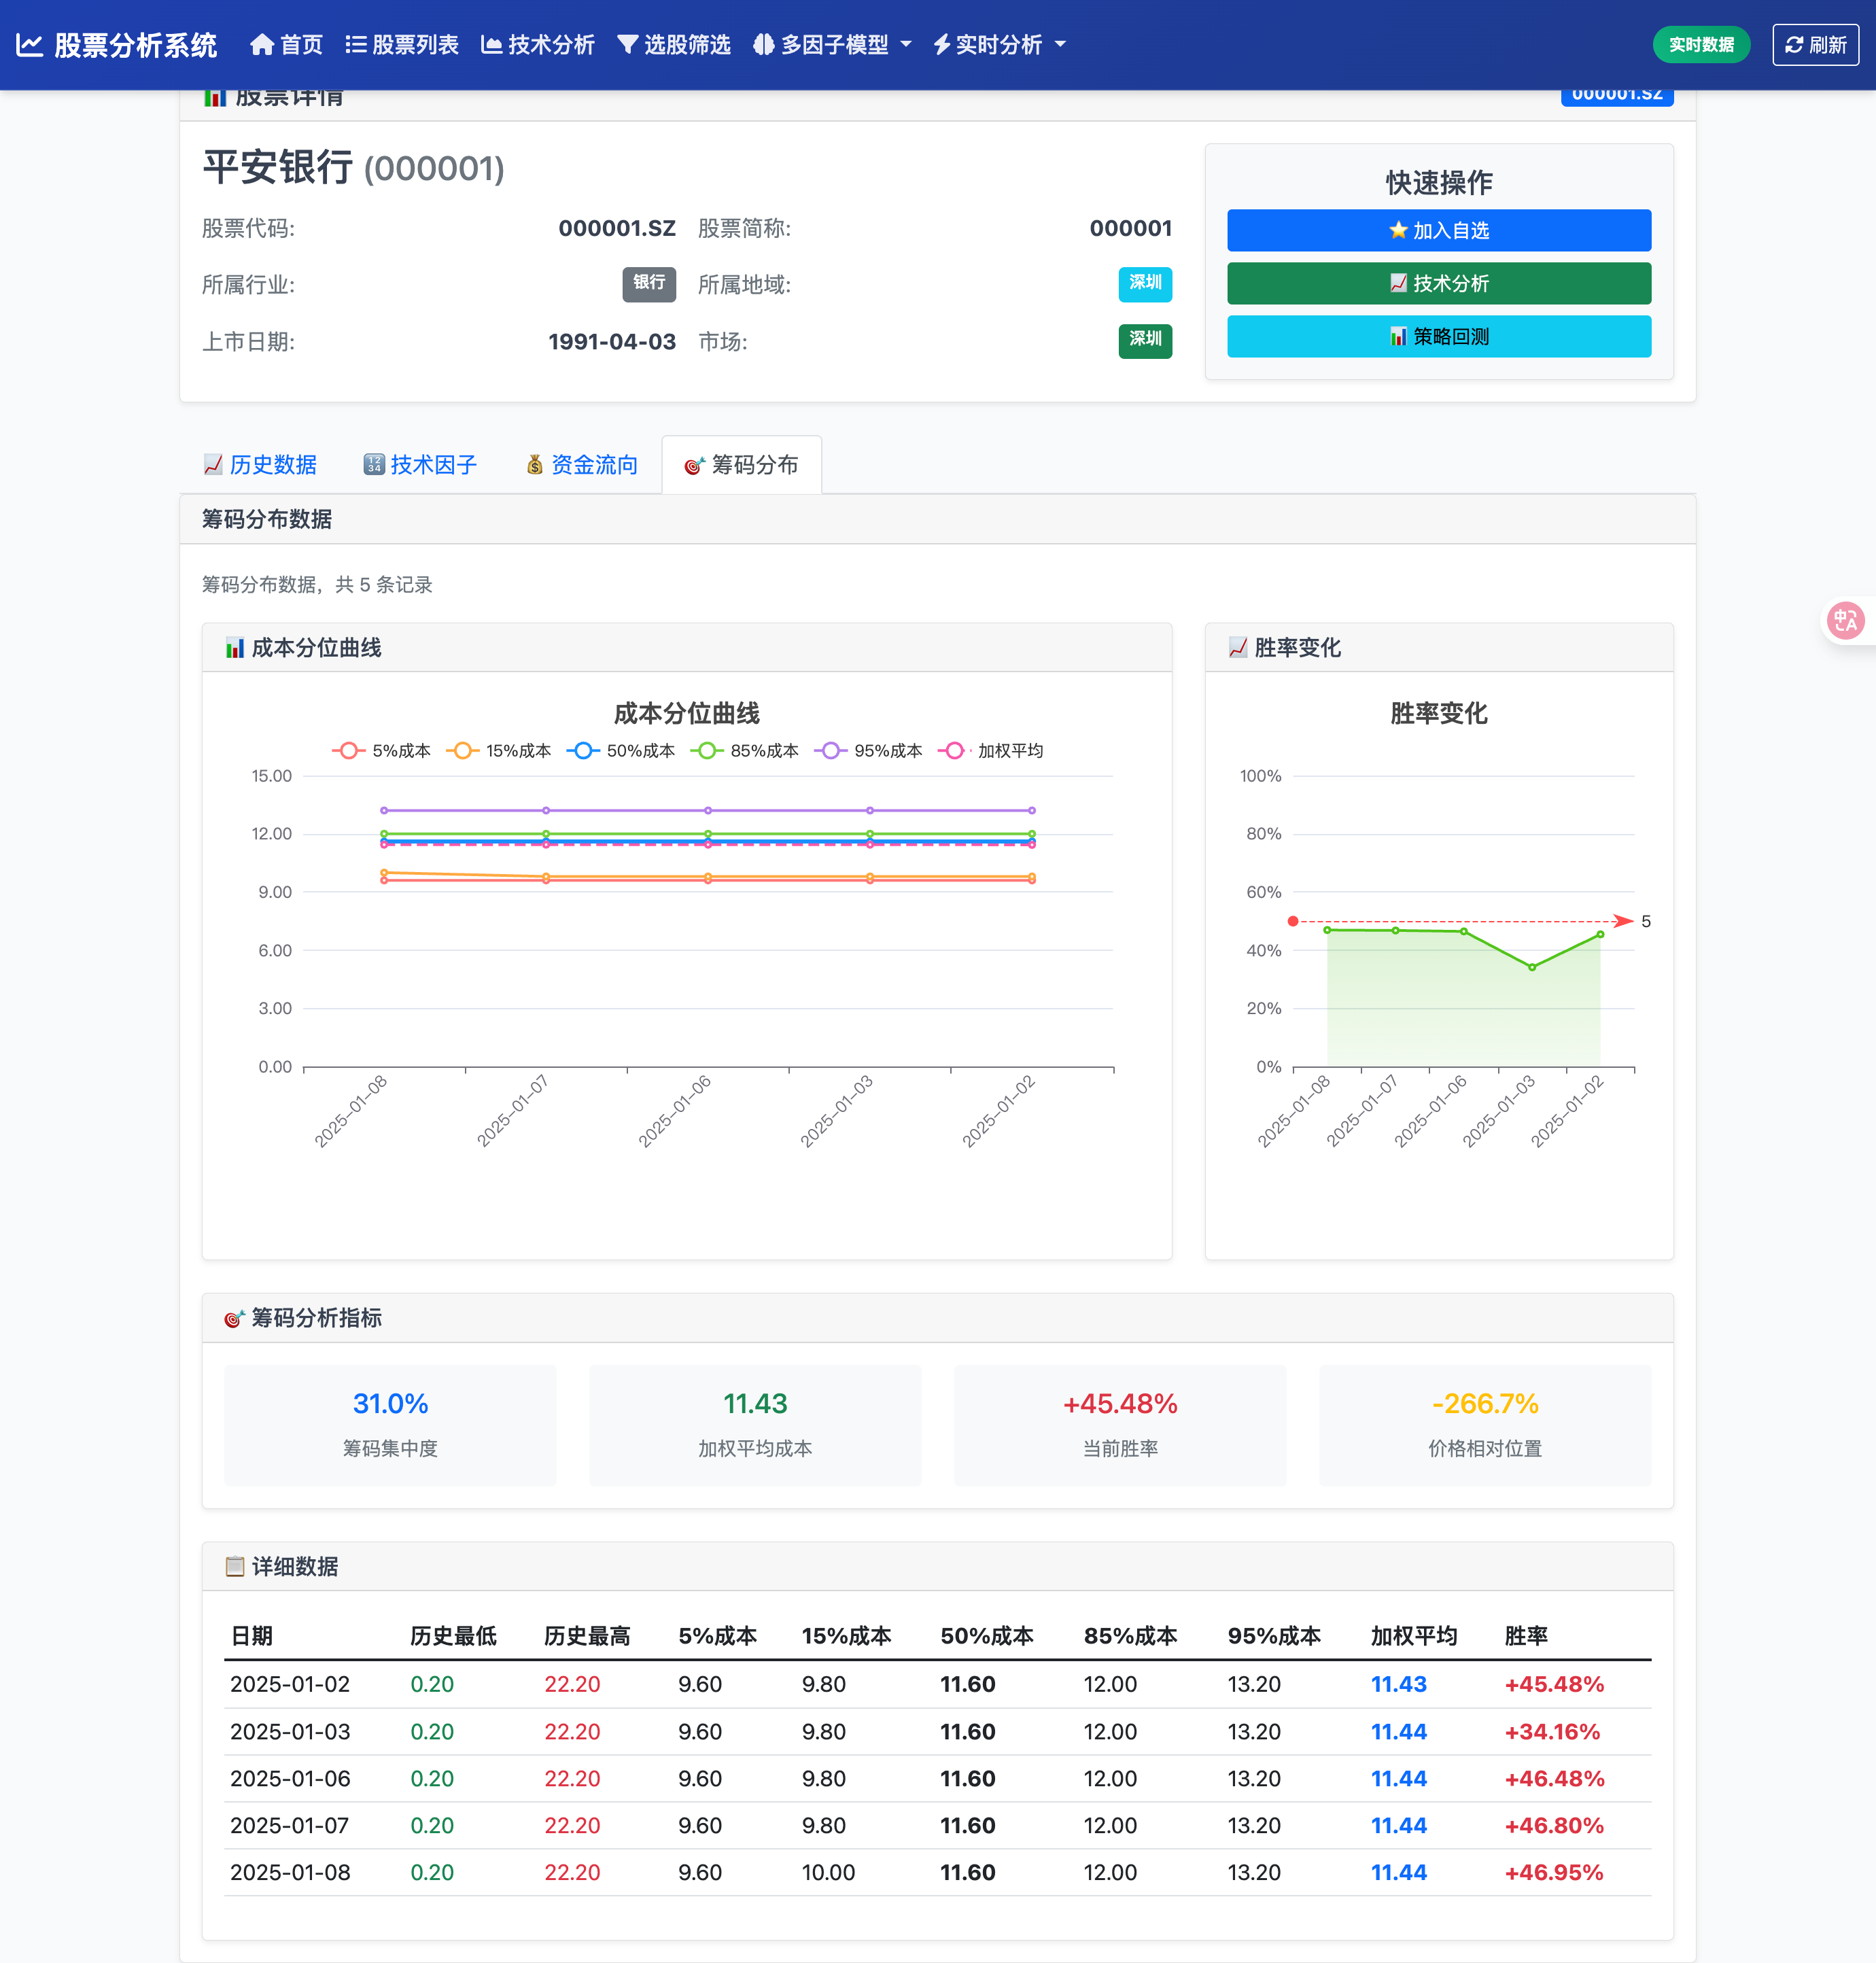
Task: Expand multi-factor model dropdown
Action: pyautogui.click(x=833, y=45)
